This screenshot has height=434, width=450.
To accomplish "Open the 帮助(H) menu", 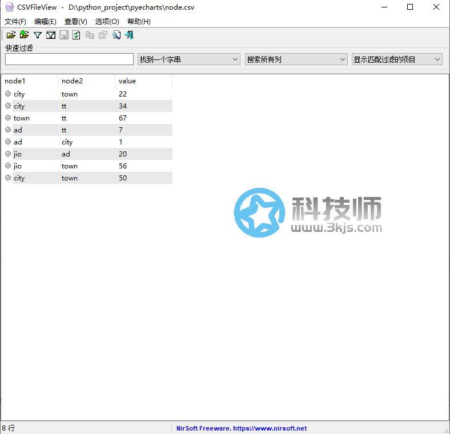I will tap(139, 22).
